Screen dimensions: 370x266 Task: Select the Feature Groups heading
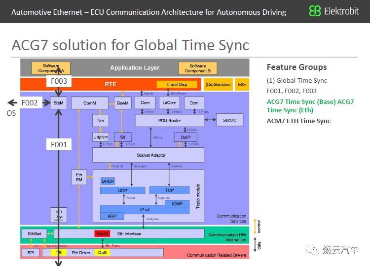coord(296,67)
